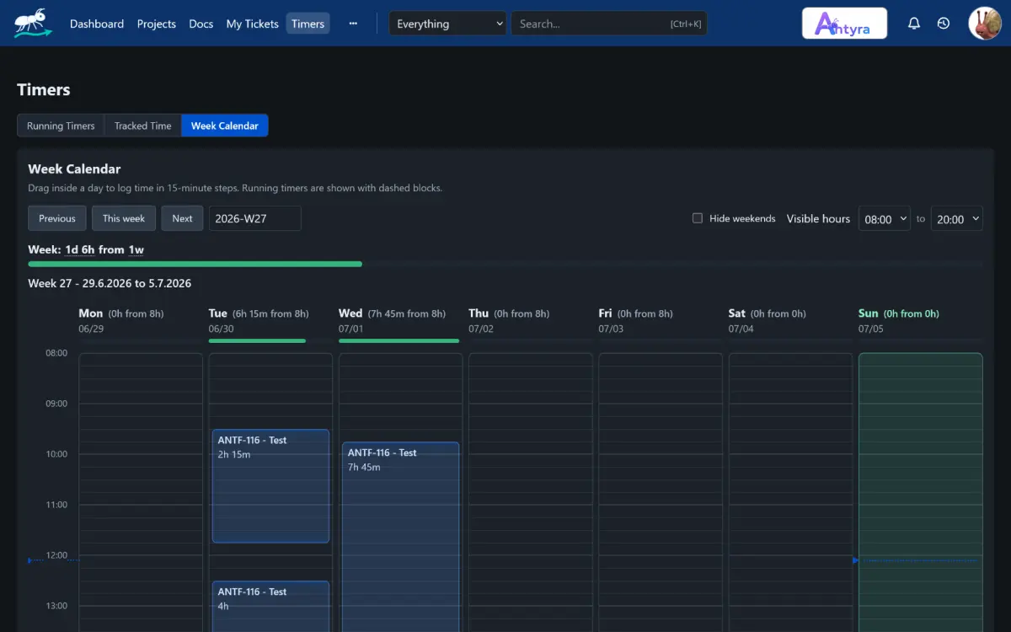Go to the Previous week
The height and width of the screenshot is (632, 1011).
point(57,218)
